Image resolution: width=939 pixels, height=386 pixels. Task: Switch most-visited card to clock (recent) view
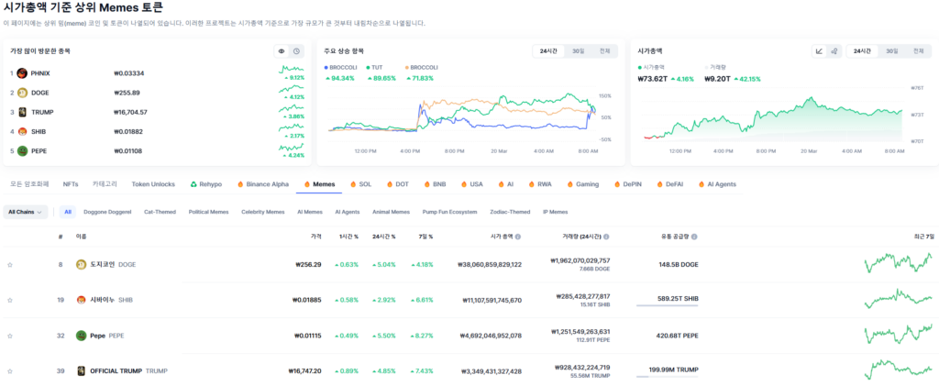(x=296, y=51)
